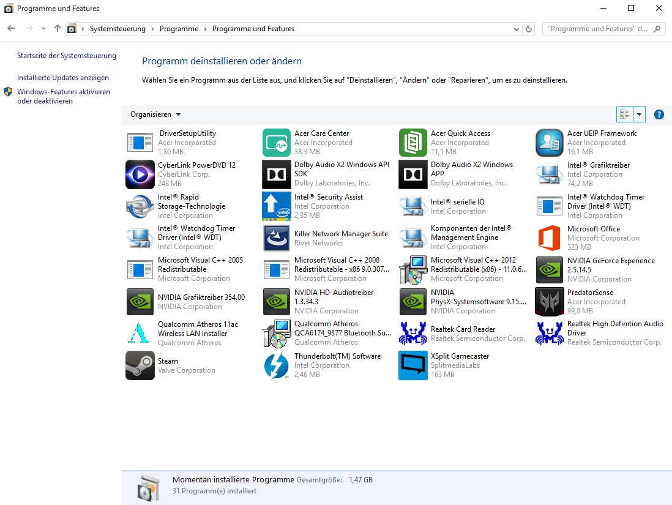The image size is (672, 505).
Task: Click the search magnifier icon
Action: [x=657, y=29]
